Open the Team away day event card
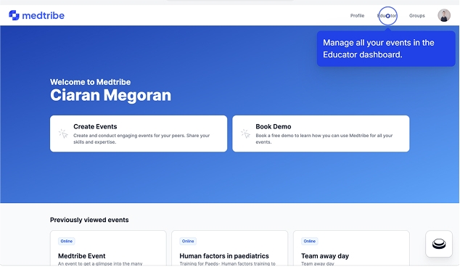This screenshot has width=460, height=267. 351,248
